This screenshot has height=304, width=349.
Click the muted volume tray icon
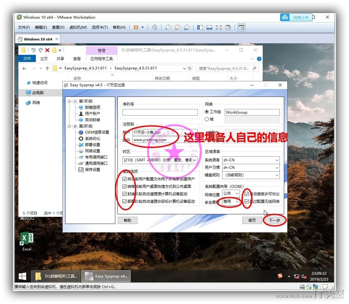click(x=304, y=276)
